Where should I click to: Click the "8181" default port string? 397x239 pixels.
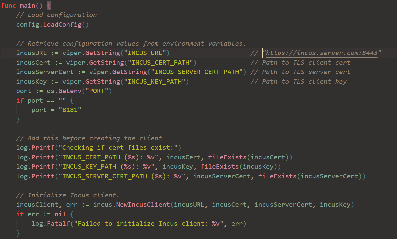[x=70, y=110]
